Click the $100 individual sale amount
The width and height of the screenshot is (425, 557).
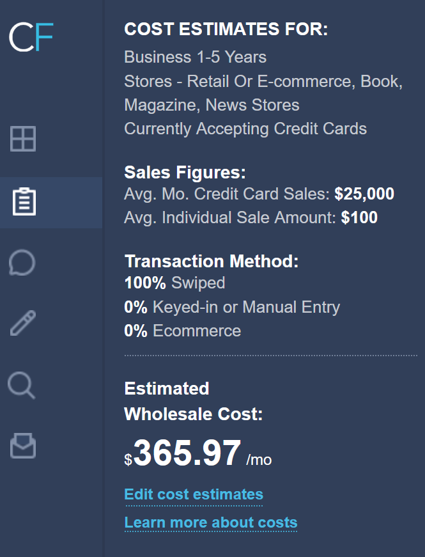point(359,218)
